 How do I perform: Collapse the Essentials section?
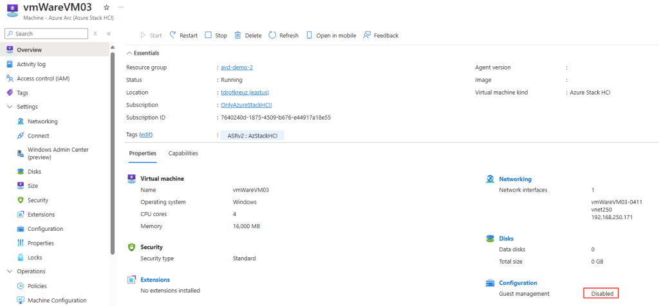coord(143,53)
